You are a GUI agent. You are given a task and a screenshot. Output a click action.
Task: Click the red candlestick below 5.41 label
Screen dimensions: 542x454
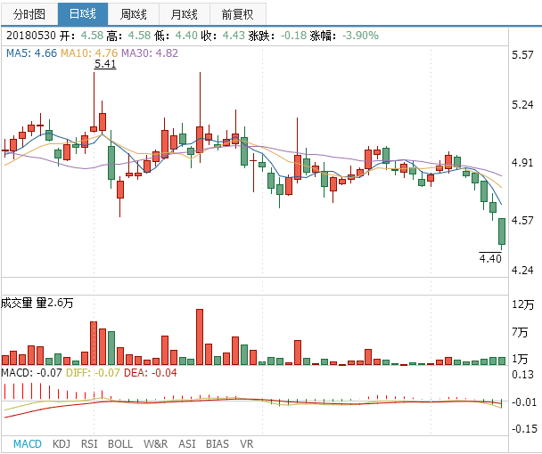94,129
